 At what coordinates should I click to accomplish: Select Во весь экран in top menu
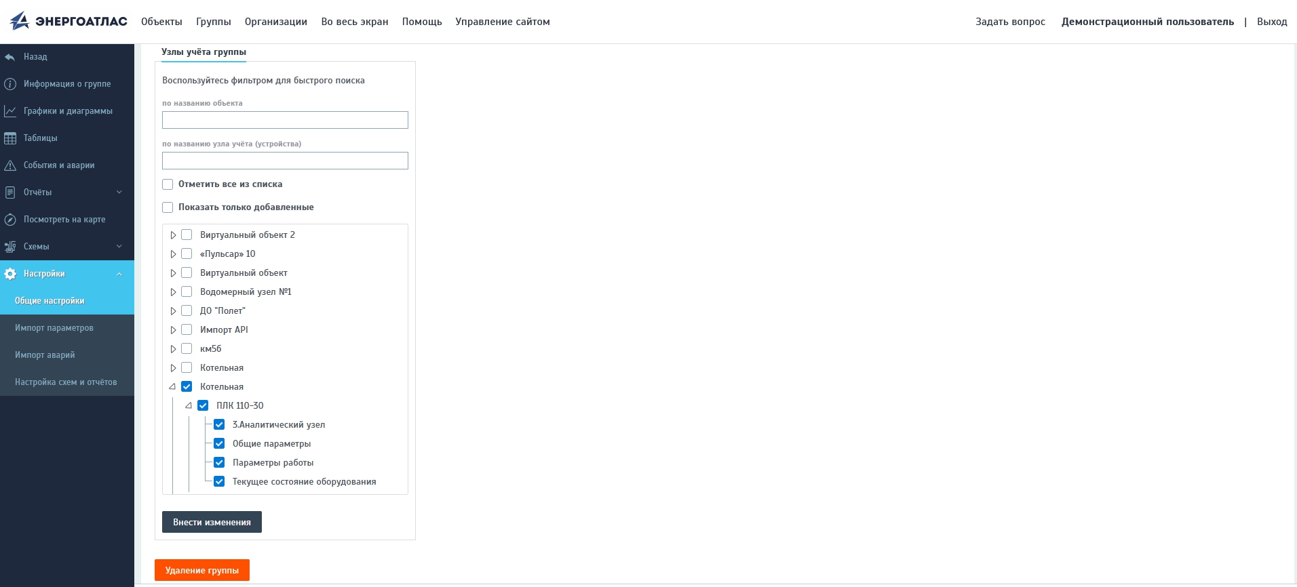pos(355,22)
